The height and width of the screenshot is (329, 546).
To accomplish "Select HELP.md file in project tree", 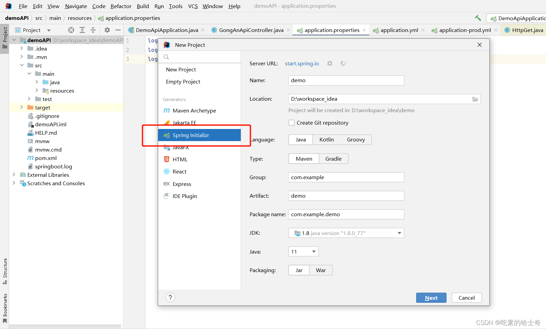I will (46, 133).
